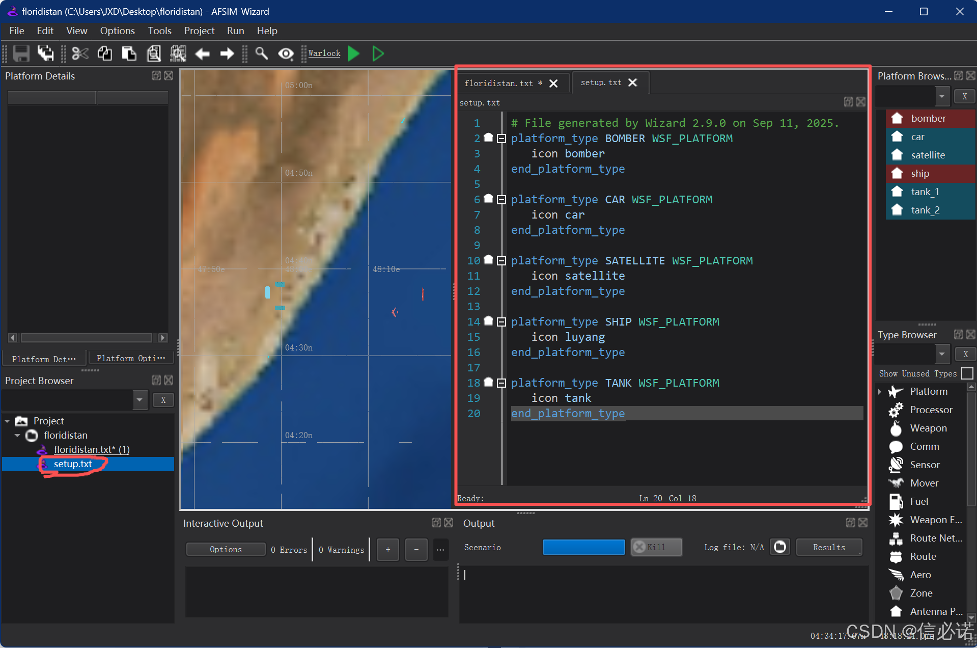Viewport: 977px width, 648px height.
Task: Select tank_1 in Platform Browser
Action: pyautogui.click(x=930, y=192)
